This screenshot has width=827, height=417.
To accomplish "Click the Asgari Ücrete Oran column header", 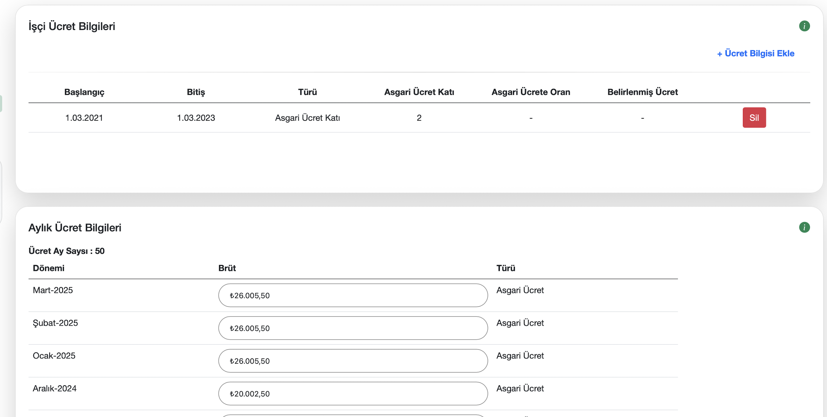I will tap(530, 92).
